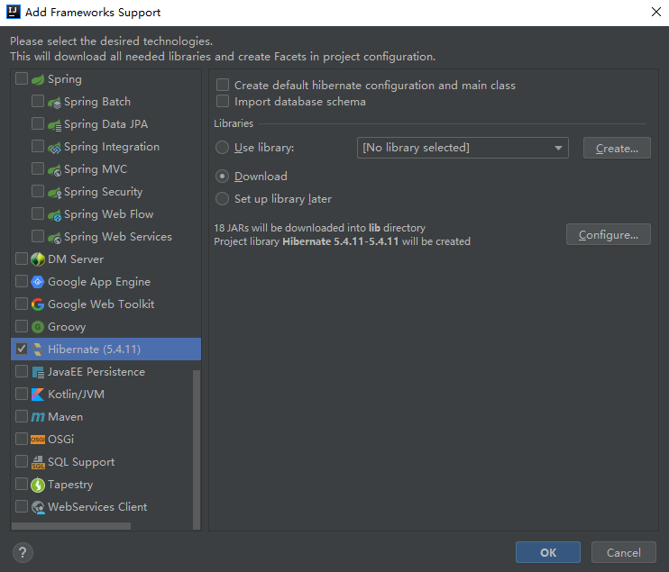Click the Spring leaf icon

38,79
